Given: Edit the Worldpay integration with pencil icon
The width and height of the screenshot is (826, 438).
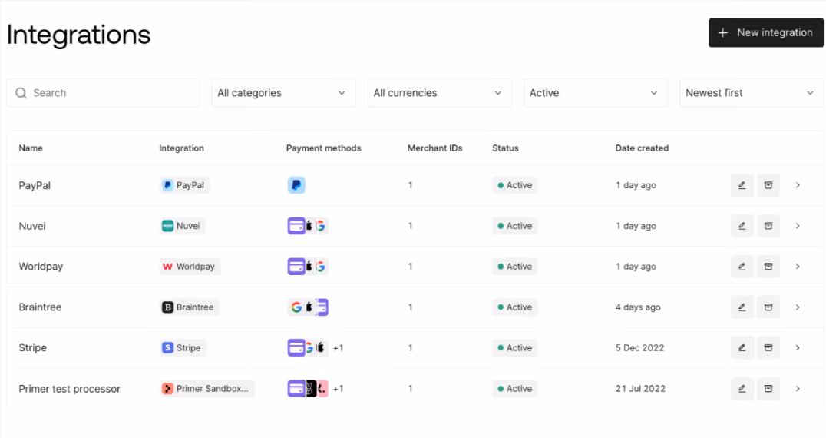Looking at the screenshot, I should [742, 266].
